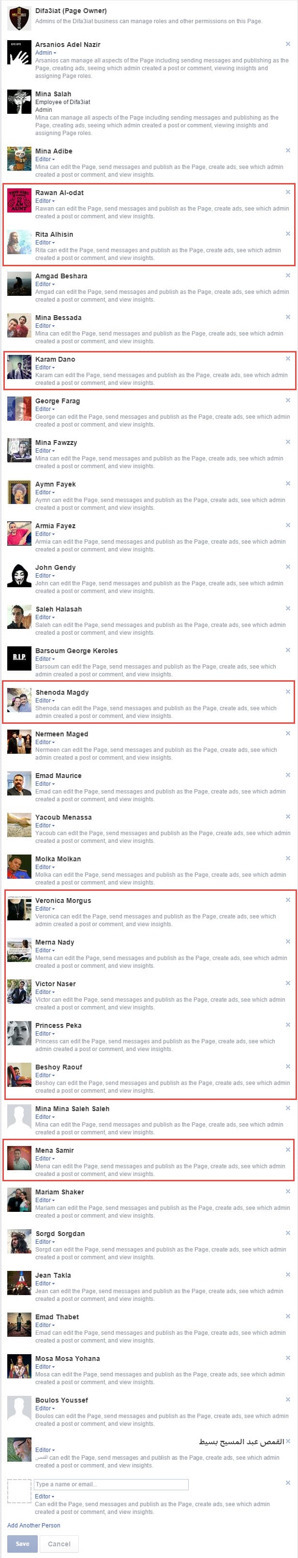Remove Karam Dano via the x icon

click(x=288, y=359)
